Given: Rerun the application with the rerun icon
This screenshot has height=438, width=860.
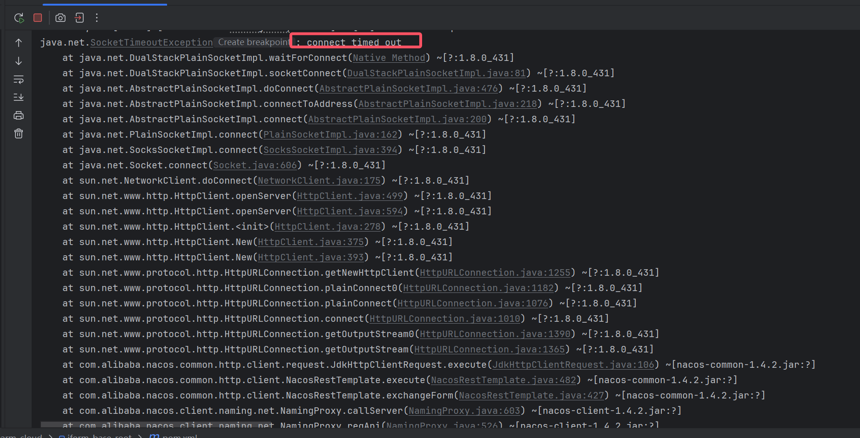Looking at the screenshot, I should click(19, 18).
